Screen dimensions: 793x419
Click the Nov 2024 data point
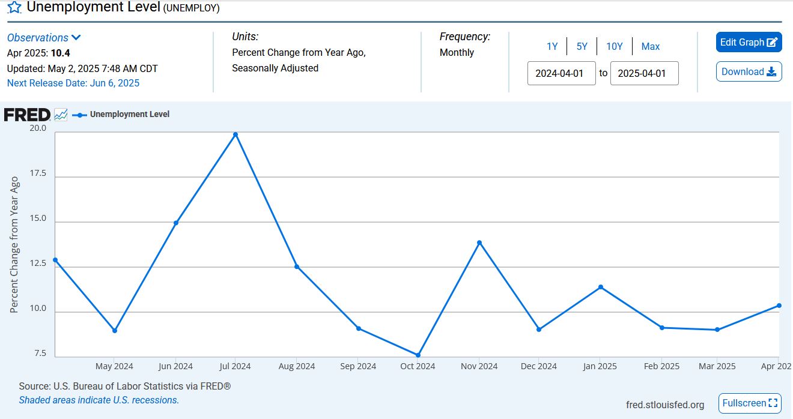[x=479, y=243]
